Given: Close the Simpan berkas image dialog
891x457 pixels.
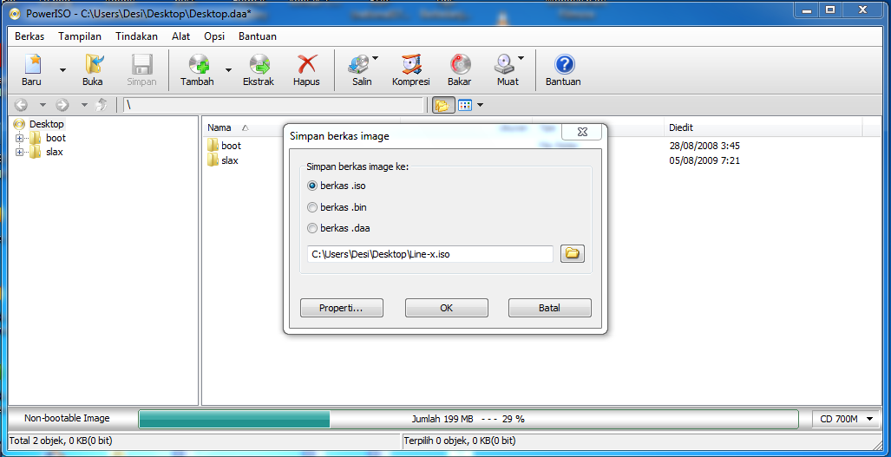Looking at the screenshot, I should [x=581, y=132].
